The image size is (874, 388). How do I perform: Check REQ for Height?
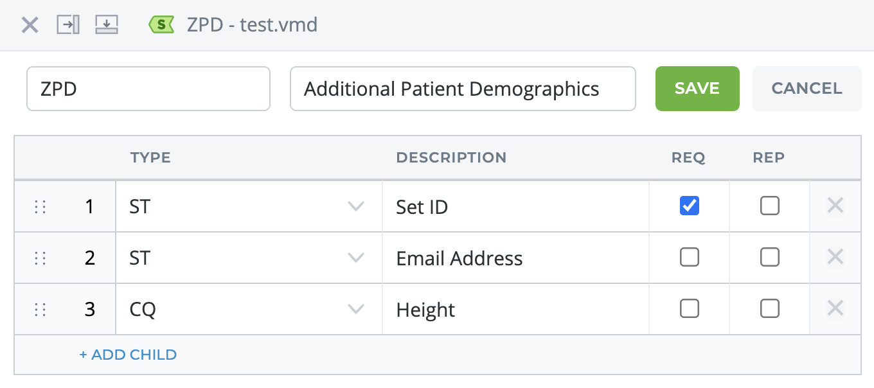[x=690, y=308]
